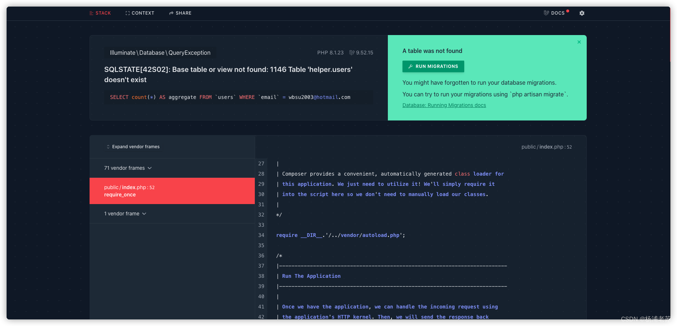Image resolution: width=677 pixels, height=326 pixels.
Task: Click RUN MIGRATIONS button
Action: coord(433,66)
